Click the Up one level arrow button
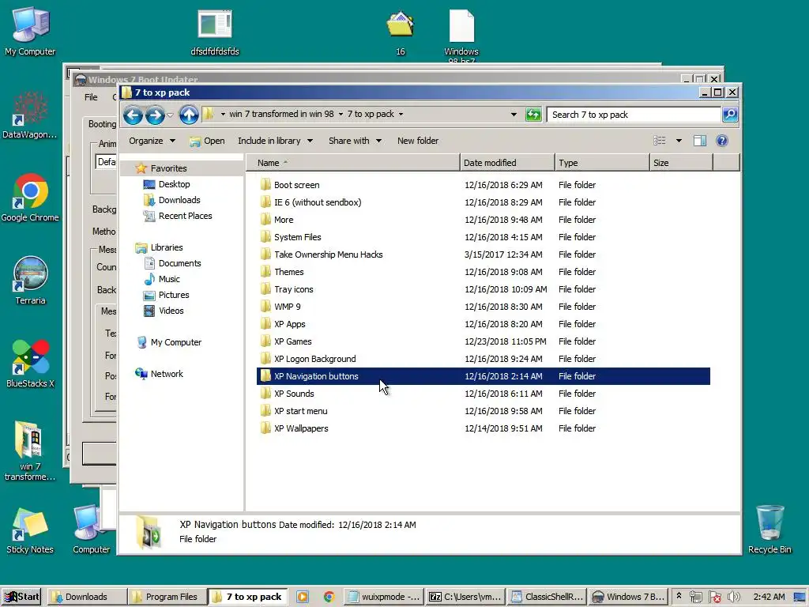809x607 pixels. click(189, 115)
